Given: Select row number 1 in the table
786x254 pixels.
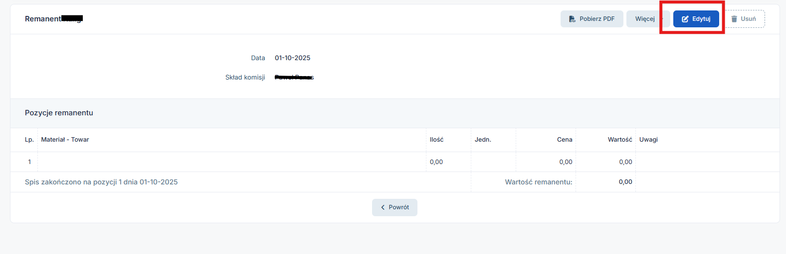Looking at the screenshot, I should tap(29, 162).
